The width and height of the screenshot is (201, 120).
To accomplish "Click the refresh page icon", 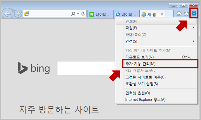I will point(83,14).
